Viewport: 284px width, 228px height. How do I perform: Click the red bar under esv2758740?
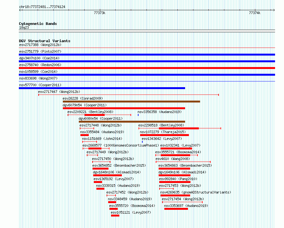147,68
